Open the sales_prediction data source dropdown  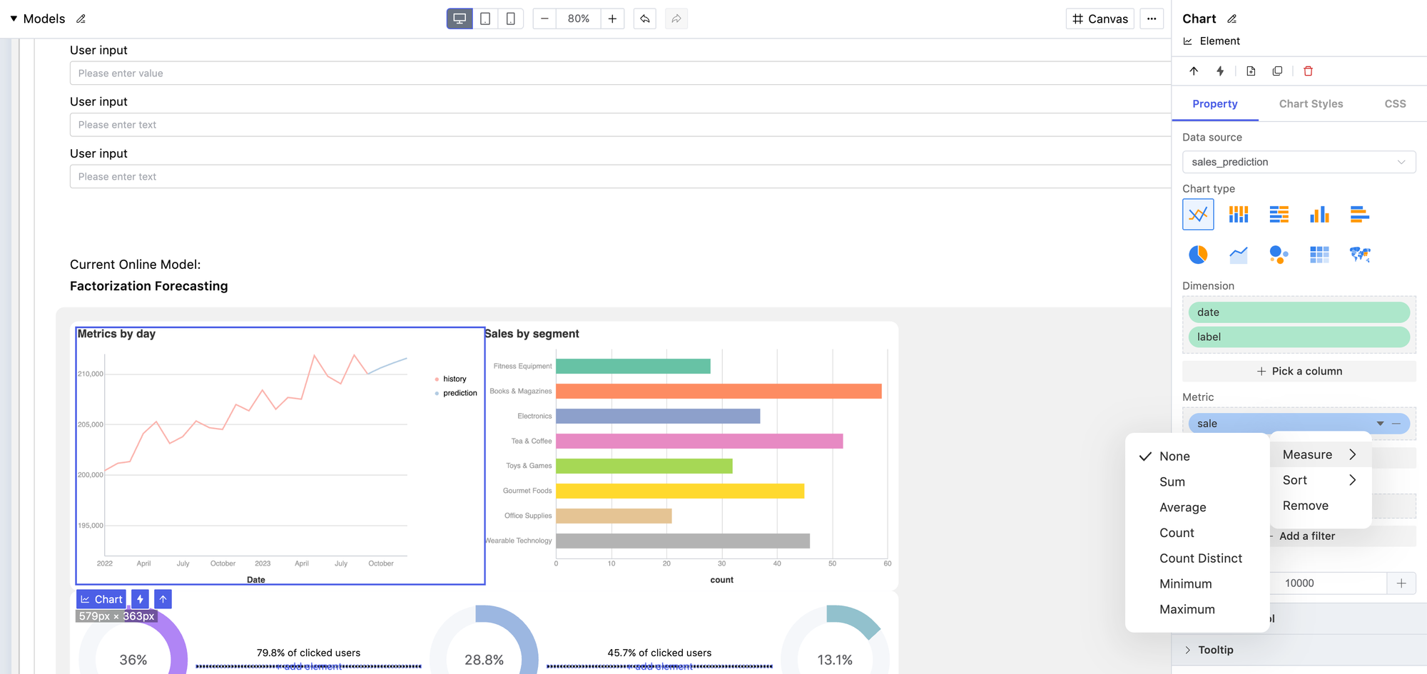coord(1299,162)
